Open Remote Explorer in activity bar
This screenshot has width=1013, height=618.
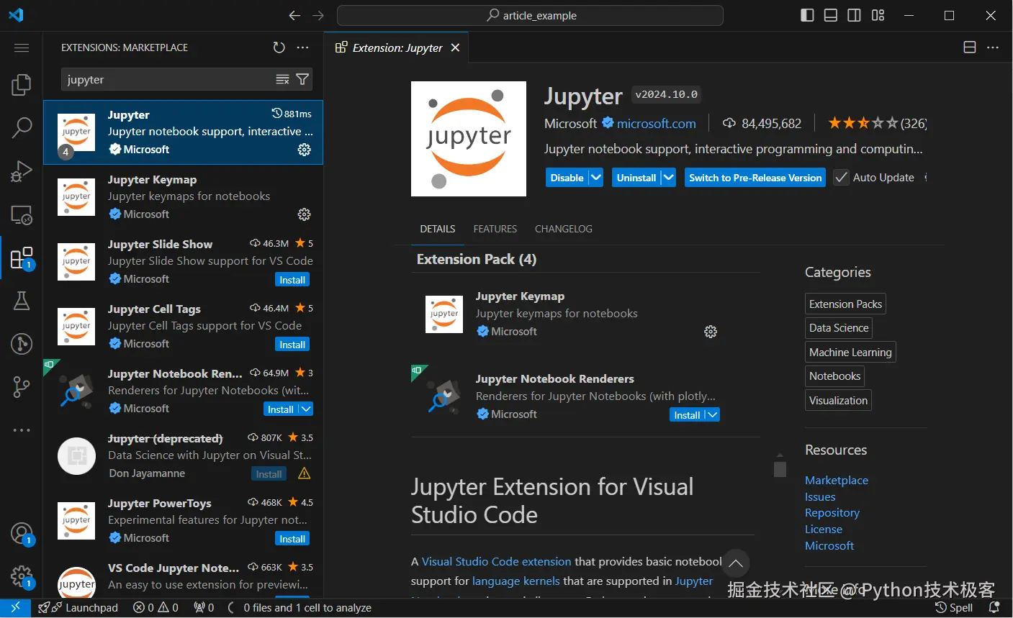point(22,214)
